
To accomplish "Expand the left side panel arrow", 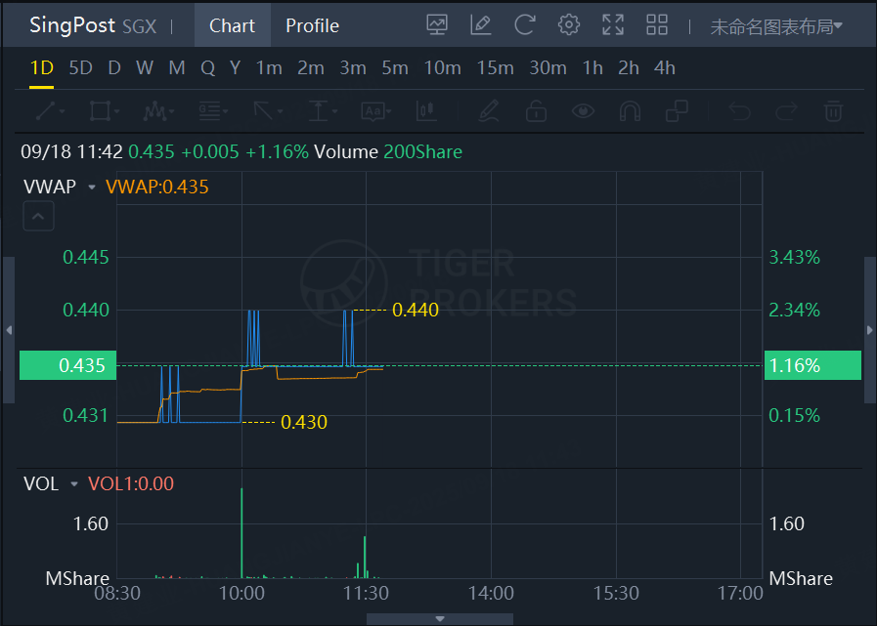I will [x=9, y=330].
